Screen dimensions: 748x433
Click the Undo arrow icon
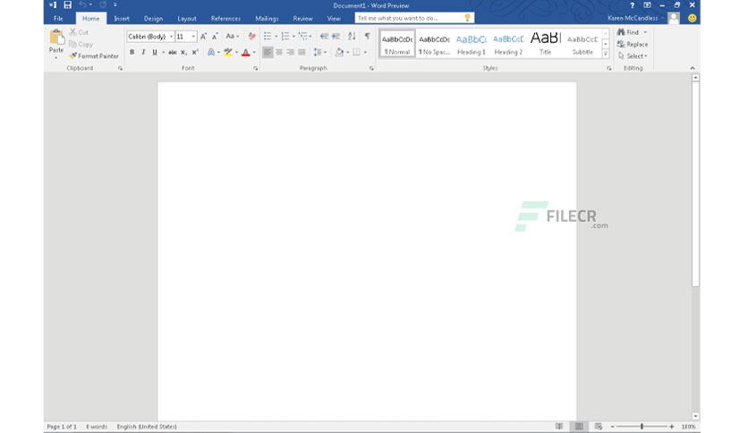coord(83,5)
